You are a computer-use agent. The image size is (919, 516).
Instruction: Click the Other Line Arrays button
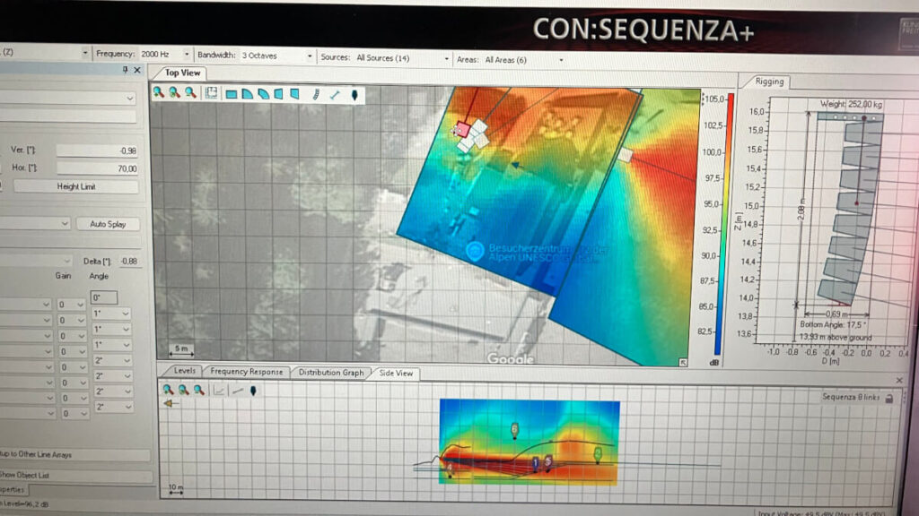click(74, 454)
